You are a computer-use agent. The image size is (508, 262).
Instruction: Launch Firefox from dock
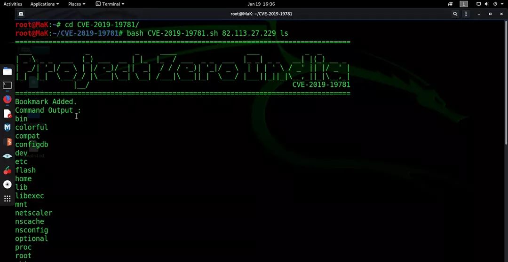(x=8, y=99)
